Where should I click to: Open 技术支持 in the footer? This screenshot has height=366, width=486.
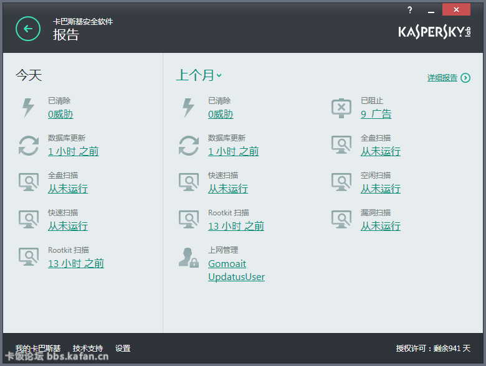click(x=88, y=349)
